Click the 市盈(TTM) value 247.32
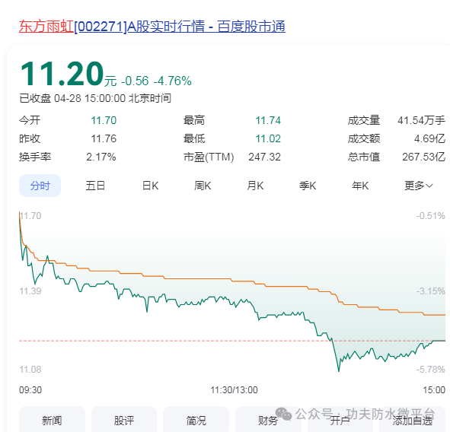 (x=264, y=157)
